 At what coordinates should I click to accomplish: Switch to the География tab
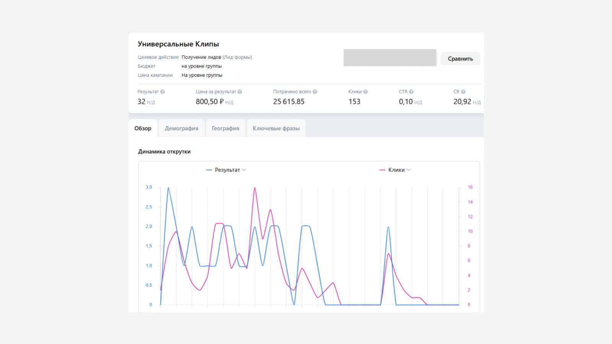point(226,128)
